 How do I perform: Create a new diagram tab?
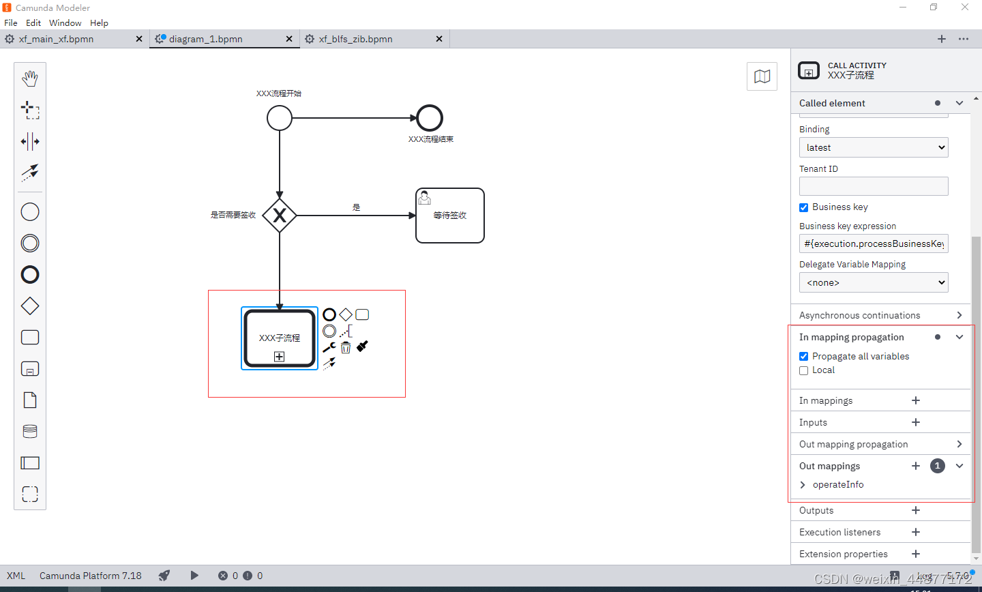[942, 39]
